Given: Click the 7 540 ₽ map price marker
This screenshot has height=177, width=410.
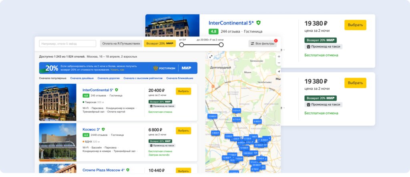Looking at the screenshot, I should pyautogui.click(x=261, y=159).
